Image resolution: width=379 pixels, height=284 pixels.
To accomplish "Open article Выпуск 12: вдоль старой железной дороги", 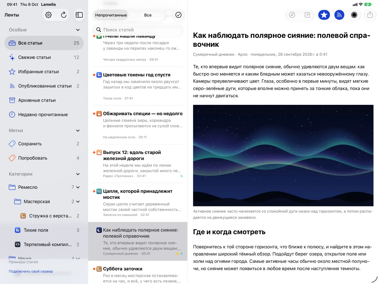I will pos(138,164).
